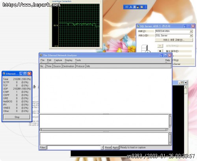Click the SCTP row in capture stats
Viewport: 197px width, 161px height.
point(17,82)
